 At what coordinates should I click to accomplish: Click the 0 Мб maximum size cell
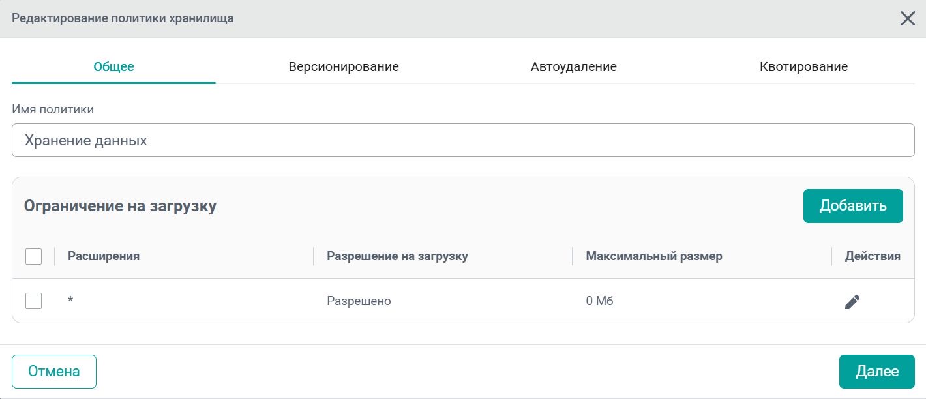coord(599,301)
